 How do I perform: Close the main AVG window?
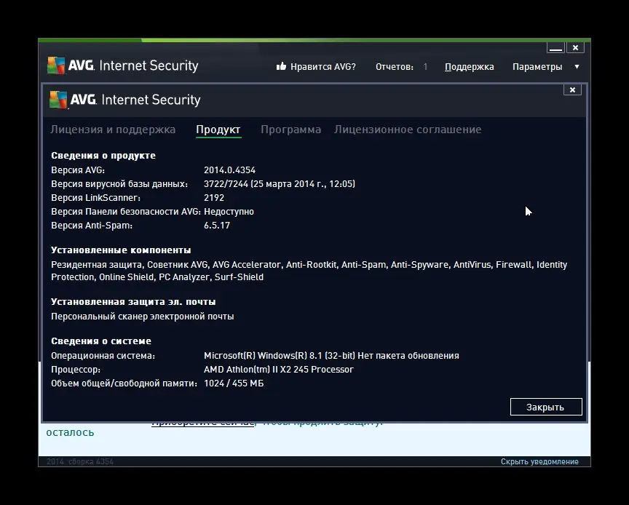click(x=575, y=48)
